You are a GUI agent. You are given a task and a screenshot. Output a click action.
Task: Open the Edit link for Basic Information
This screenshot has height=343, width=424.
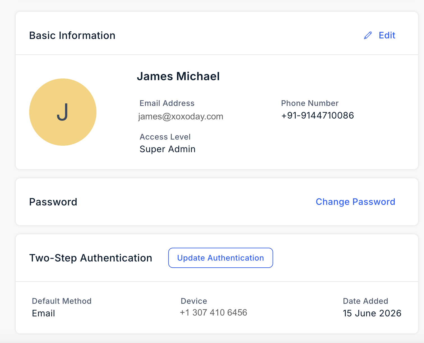387,35
